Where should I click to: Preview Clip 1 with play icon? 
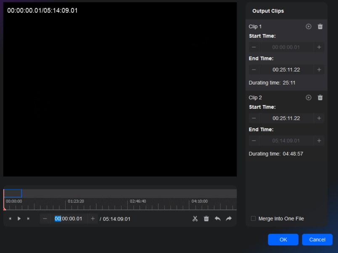point(309,26)
